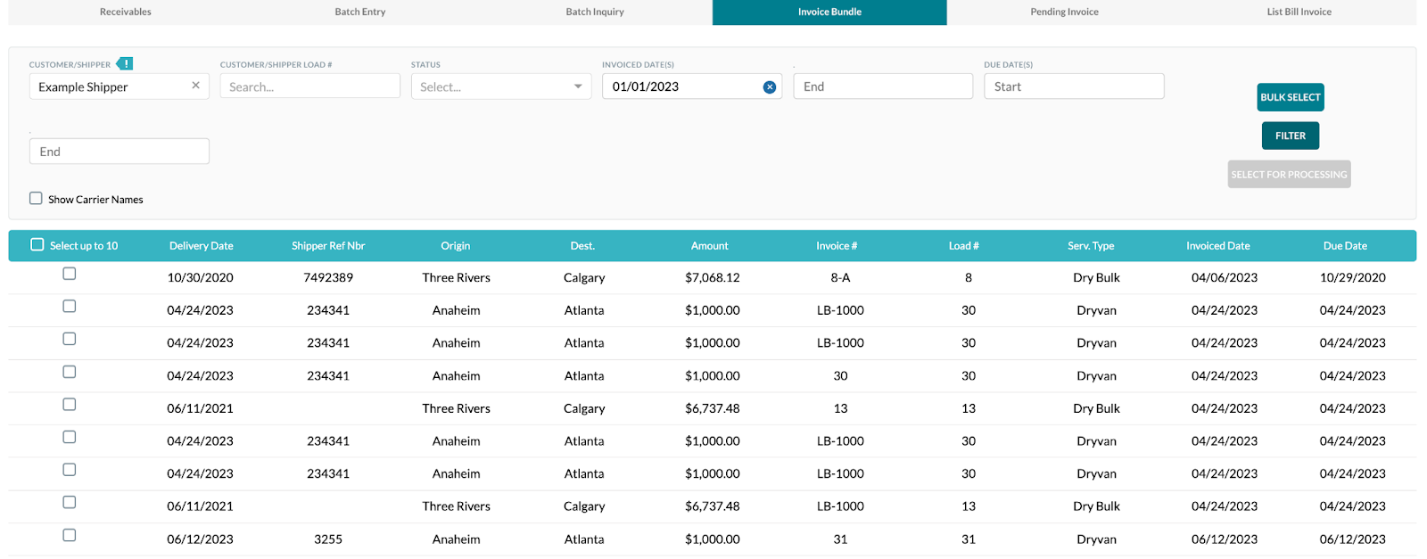Apply filters with the Filter button

tap(1291, 136)
